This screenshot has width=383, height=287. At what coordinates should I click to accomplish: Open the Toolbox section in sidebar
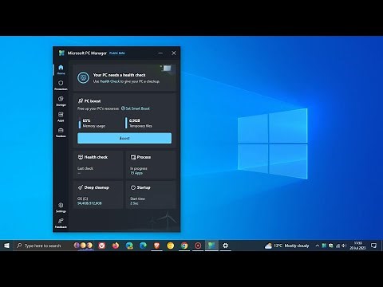coord(61,132)
